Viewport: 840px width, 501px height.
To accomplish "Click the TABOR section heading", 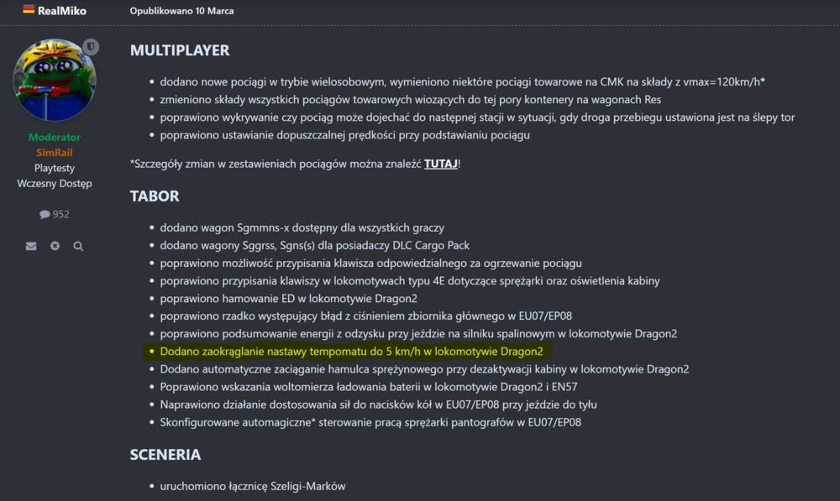I will point(155,196).
